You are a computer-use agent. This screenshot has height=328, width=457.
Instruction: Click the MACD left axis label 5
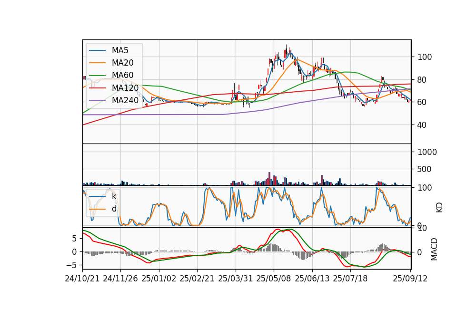pos(74,239)
